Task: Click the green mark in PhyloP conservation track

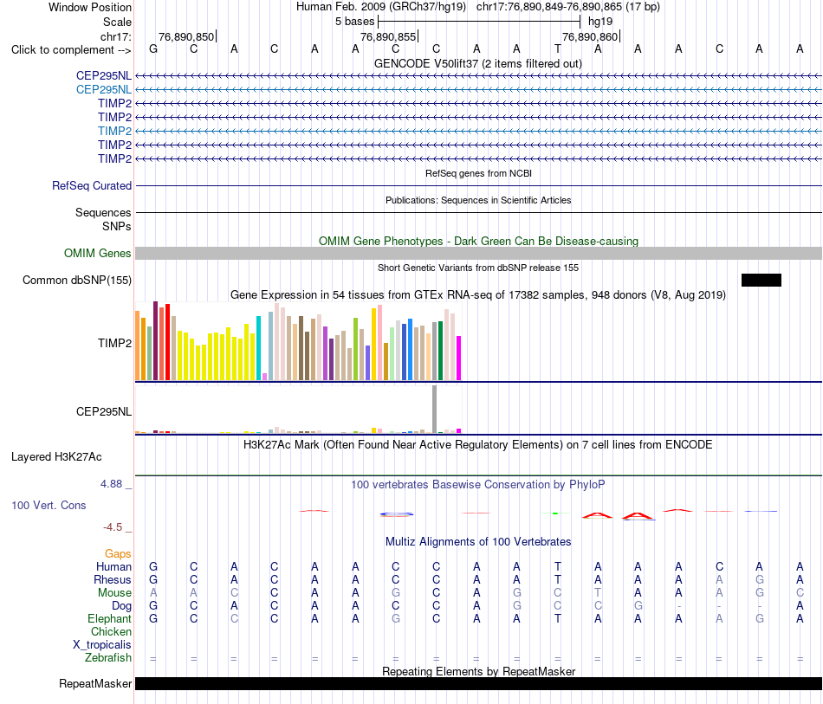Action: (x=556, y=513)
